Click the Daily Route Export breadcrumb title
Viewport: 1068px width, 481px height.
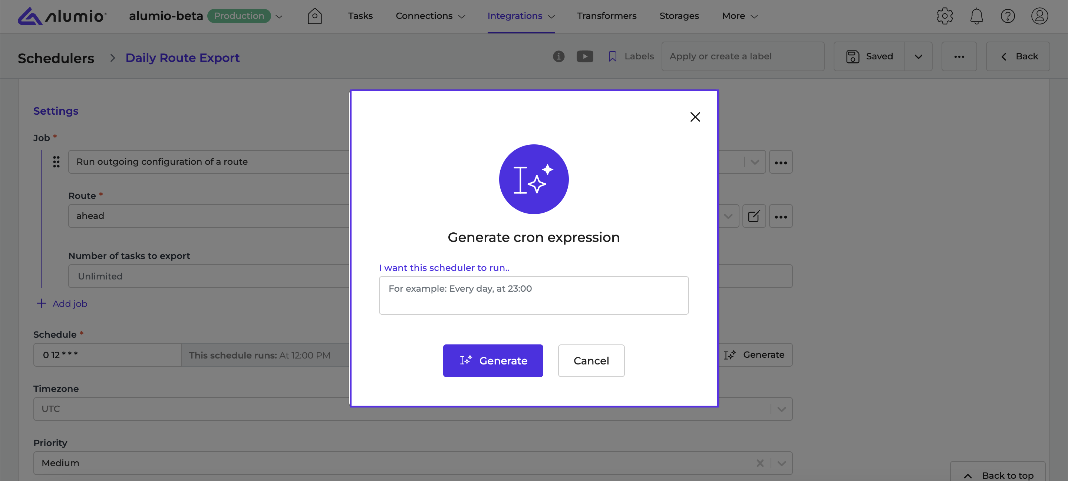click(x=182, y=58)
